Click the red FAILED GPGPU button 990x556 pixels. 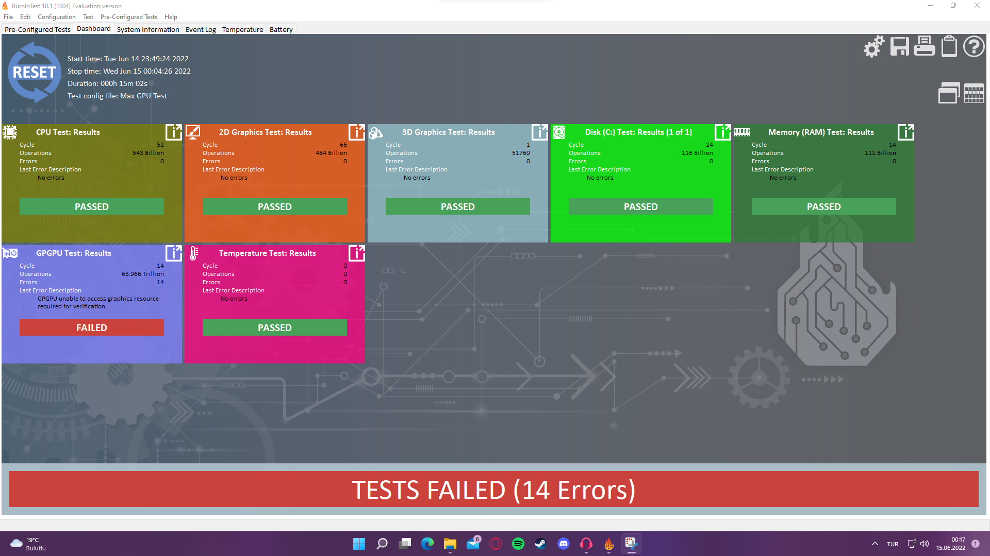click(92, 327)
